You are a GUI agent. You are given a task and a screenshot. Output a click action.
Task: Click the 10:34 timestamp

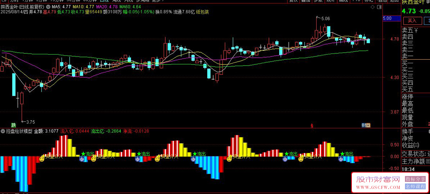[407, 170]
